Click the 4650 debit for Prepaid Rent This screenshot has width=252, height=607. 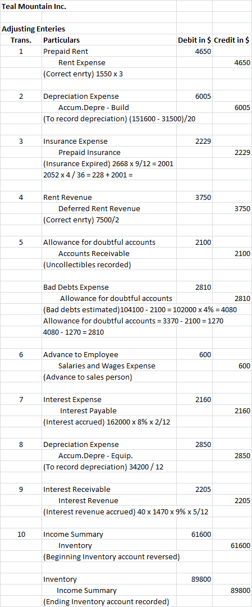(204, 52)
